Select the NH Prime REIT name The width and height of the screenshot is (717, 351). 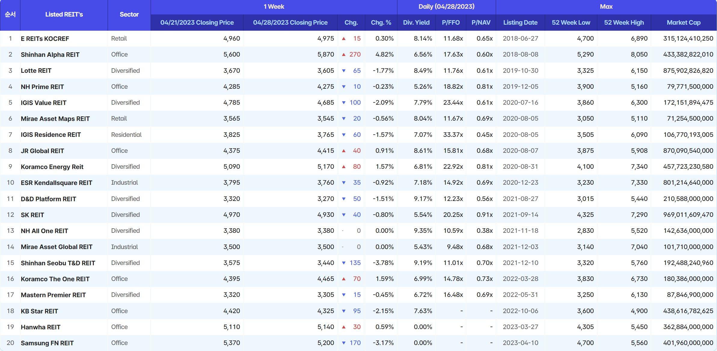pyautogui.click(x=42, y=87)
